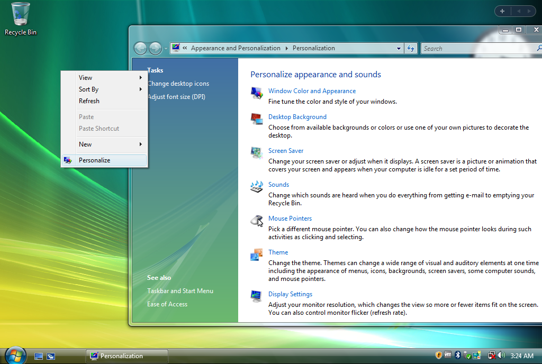Click the Screen Saver icon

(257, 153)
